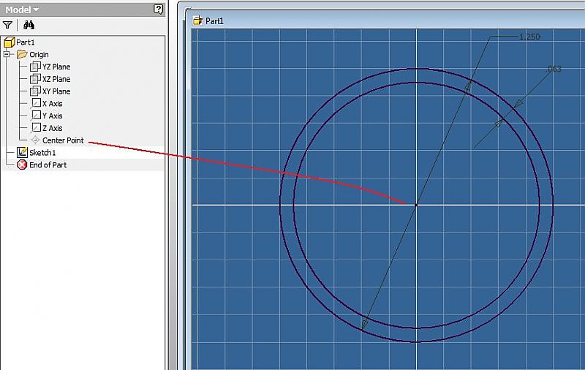Image resolution: width=585 pixels, height=370 pixels.
Task: Select Part1 label in browser tree
Action: pyautogui.click(x=26, y=42)
